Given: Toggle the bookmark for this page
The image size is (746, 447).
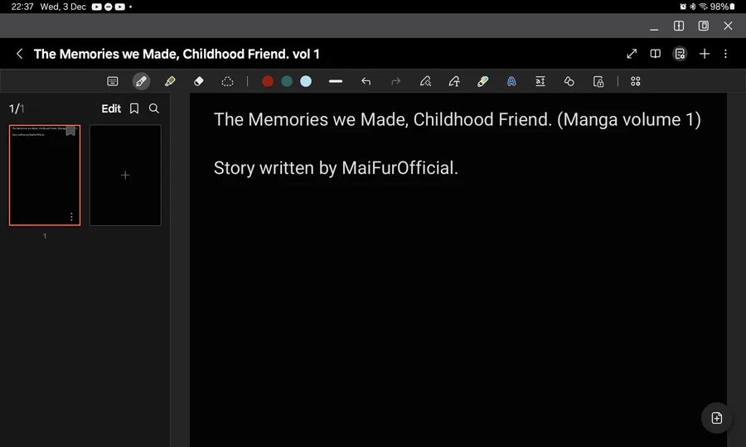Looking at the screenshot, I should tap(134, 108).
